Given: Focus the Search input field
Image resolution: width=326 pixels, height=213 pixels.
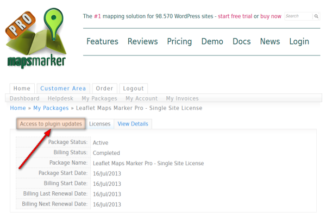Looking at the screenshot, I should 298,16.
